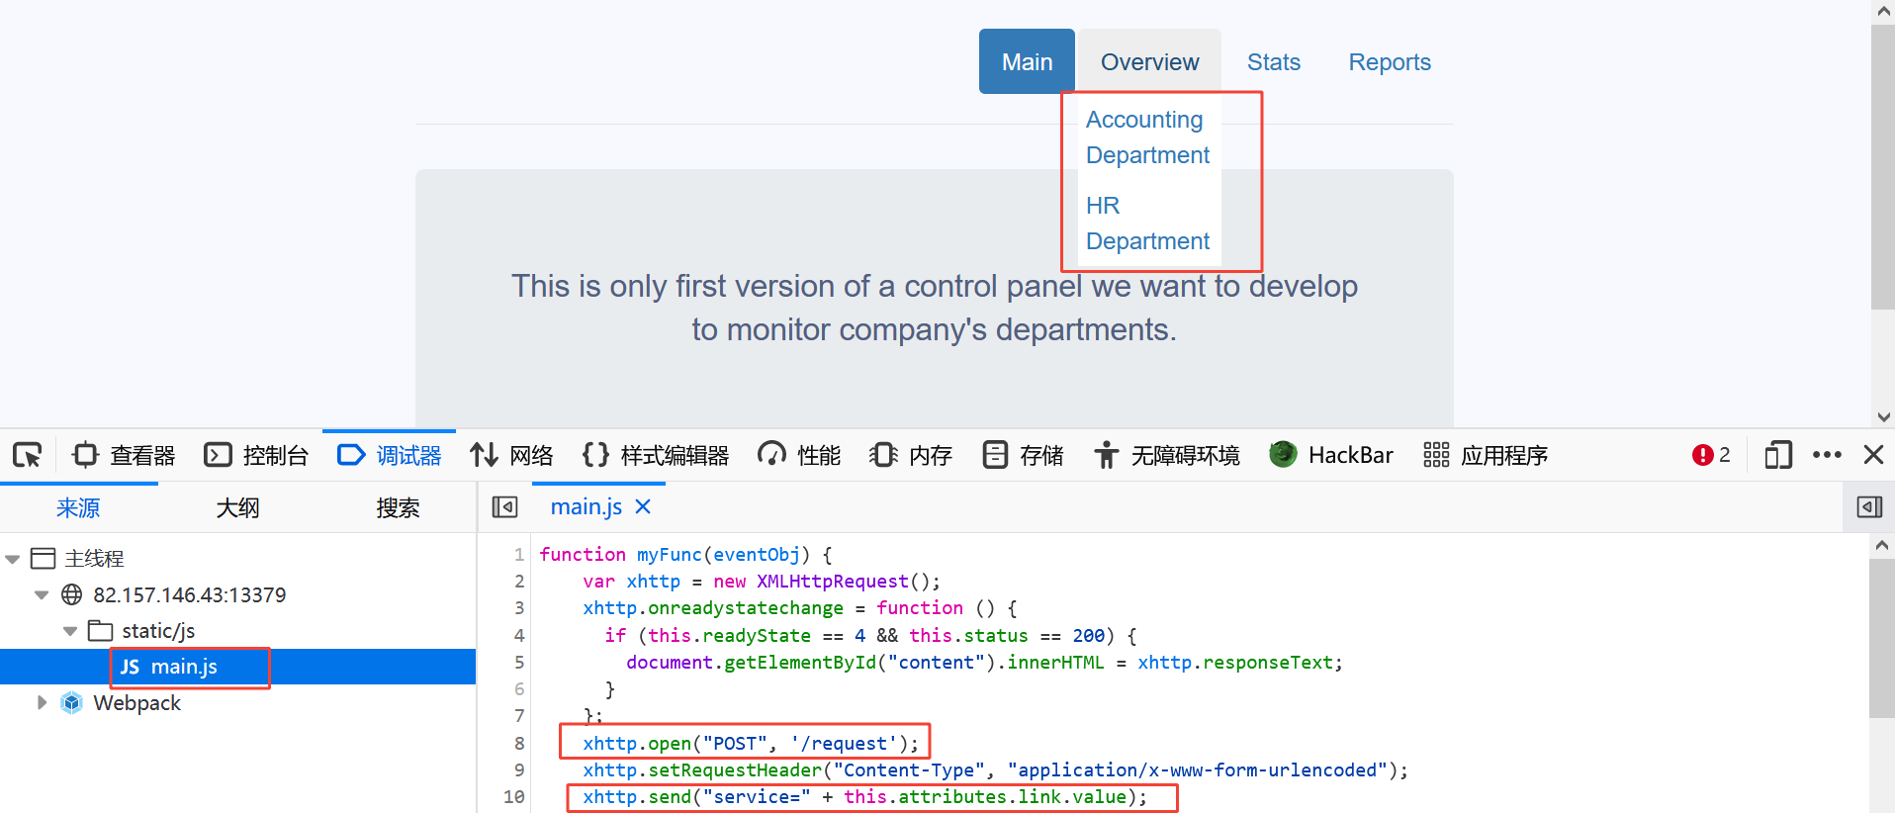Click the Webpack entry in sources

237,702
